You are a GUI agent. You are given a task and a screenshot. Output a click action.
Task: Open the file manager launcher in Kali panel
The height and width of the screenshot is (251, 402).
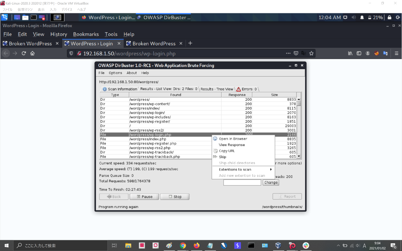tap(25, 17)
